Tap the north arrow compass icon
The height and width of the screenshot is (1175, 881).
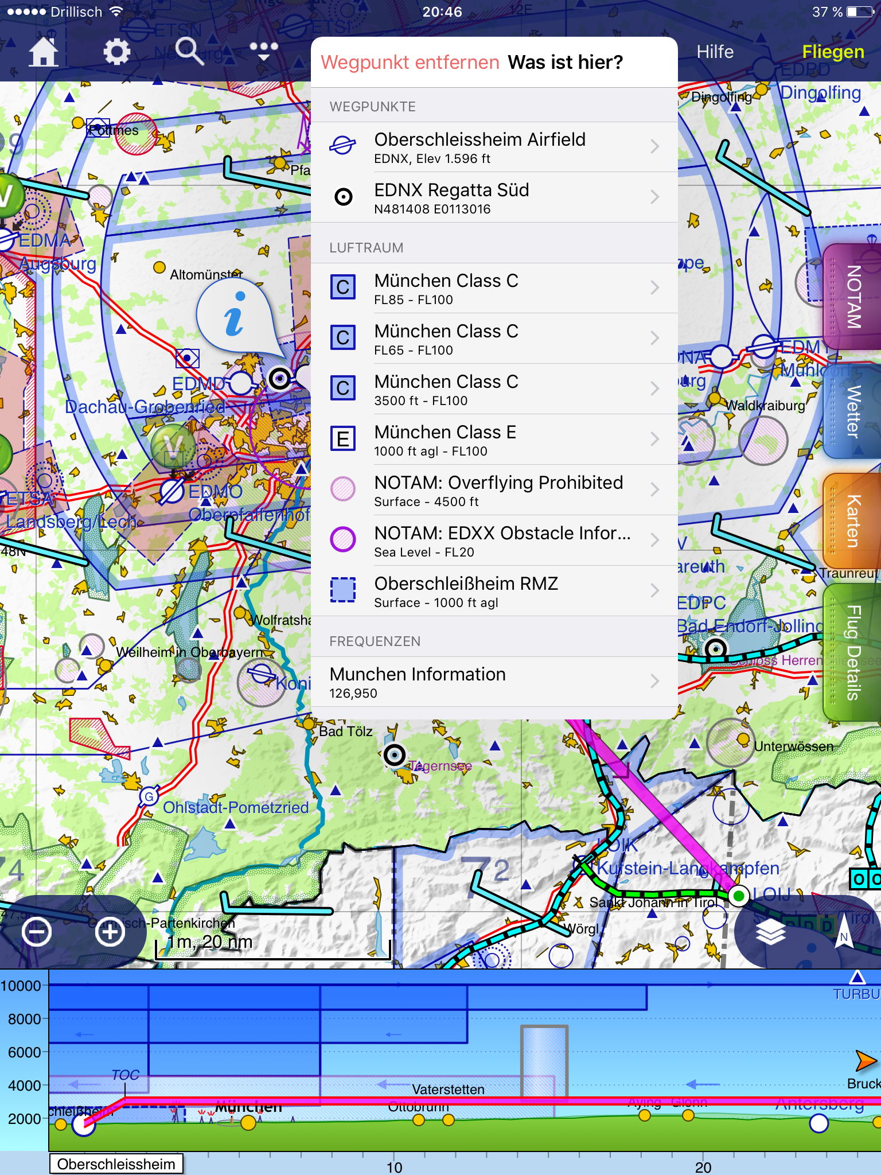pos(844,932)
